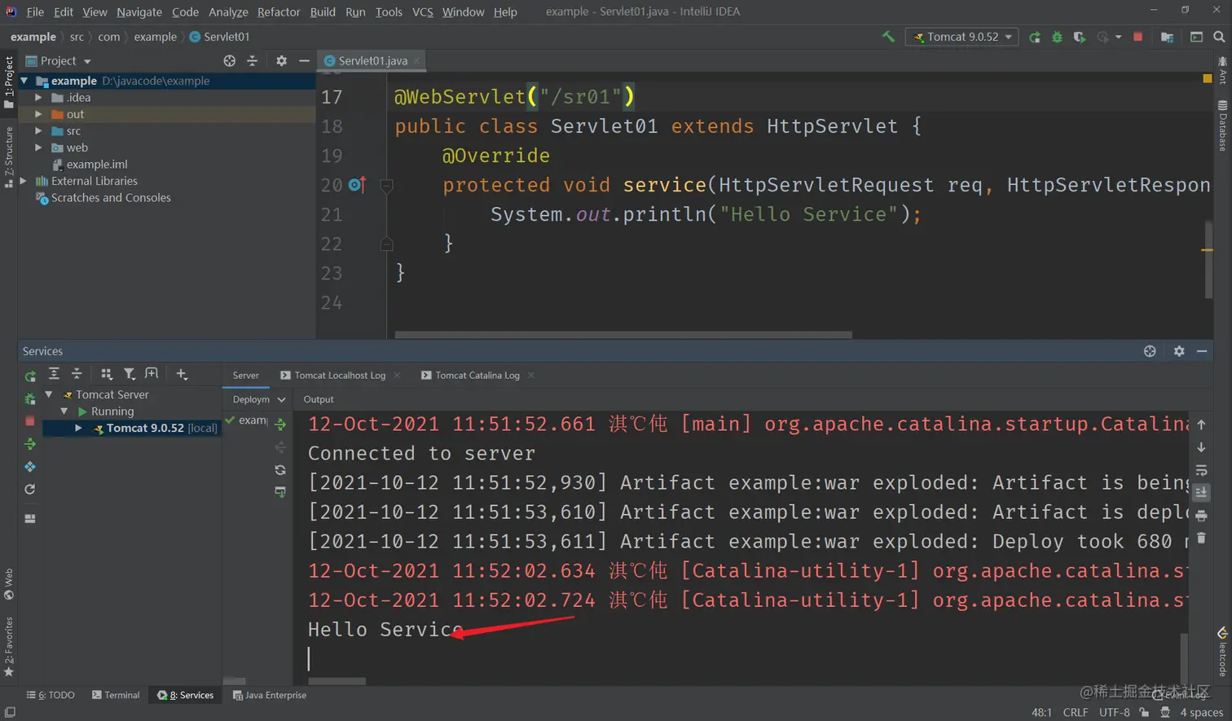Expand the src folder
The image size is (1232, 721).
[x=38, y=131]
